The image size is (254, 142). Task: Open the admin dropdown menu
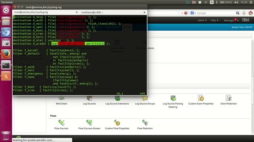tap(202, 20)
